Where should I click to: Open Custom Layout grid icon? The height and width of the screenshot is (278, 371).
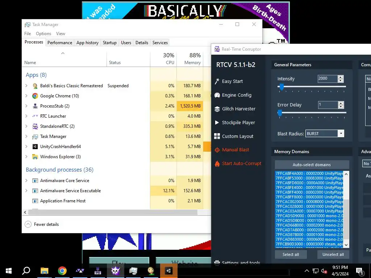pyautogui.click(x=217, y=136)
